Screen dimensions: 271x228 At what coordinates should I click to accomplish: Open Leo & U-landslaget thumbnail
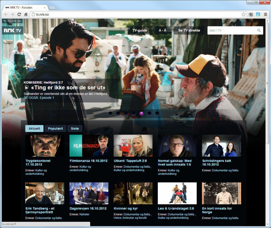177,193
